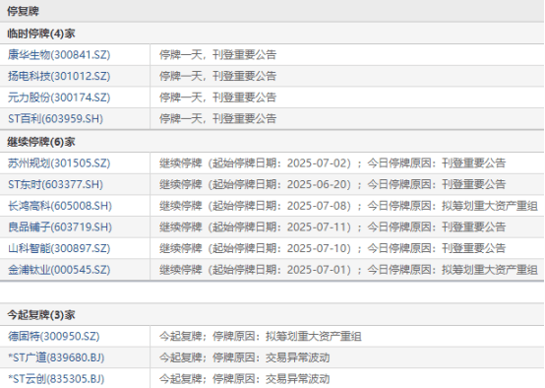Viewport: 545px width, 388px height.
Task: Select the *ST广道(839680.BJ) link
Action: click(56, 357)
